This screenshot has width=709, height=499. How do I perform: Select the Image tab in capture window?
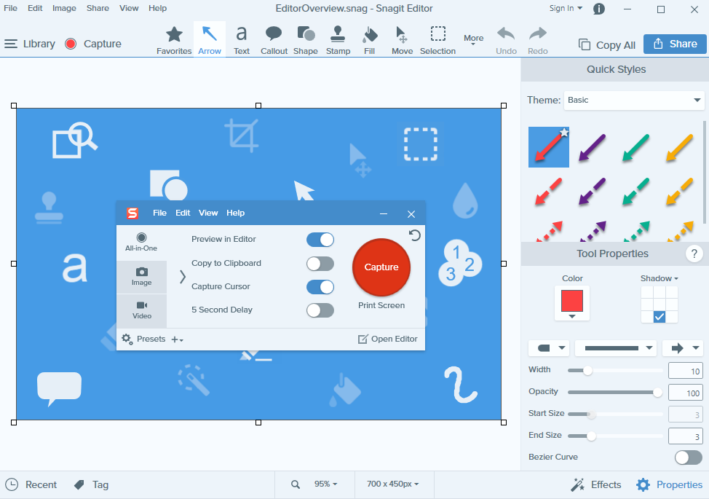coord(141,277)
